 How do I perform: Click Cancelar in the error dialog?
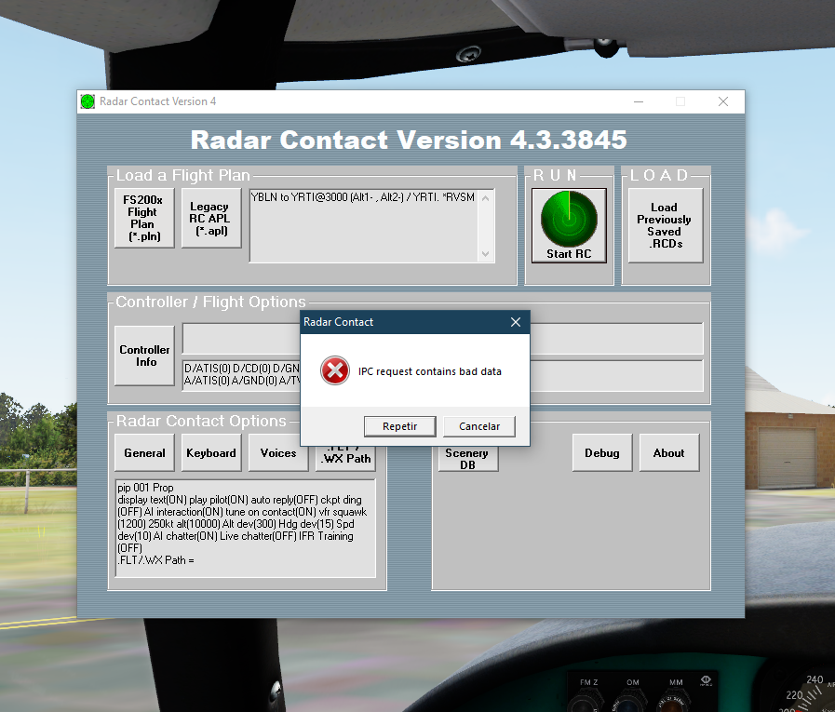(x=479, y=426)
